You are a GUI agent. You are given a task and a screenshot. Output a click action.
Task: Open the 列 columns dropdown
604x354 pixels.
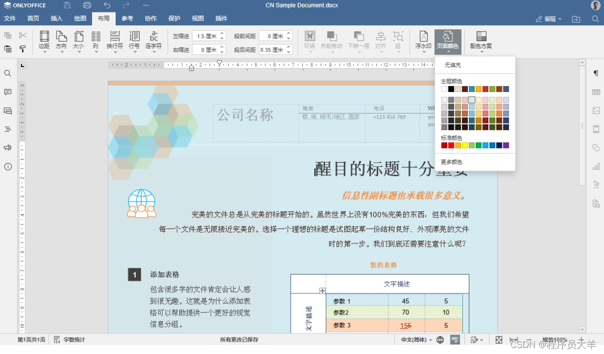pos(96,41)
